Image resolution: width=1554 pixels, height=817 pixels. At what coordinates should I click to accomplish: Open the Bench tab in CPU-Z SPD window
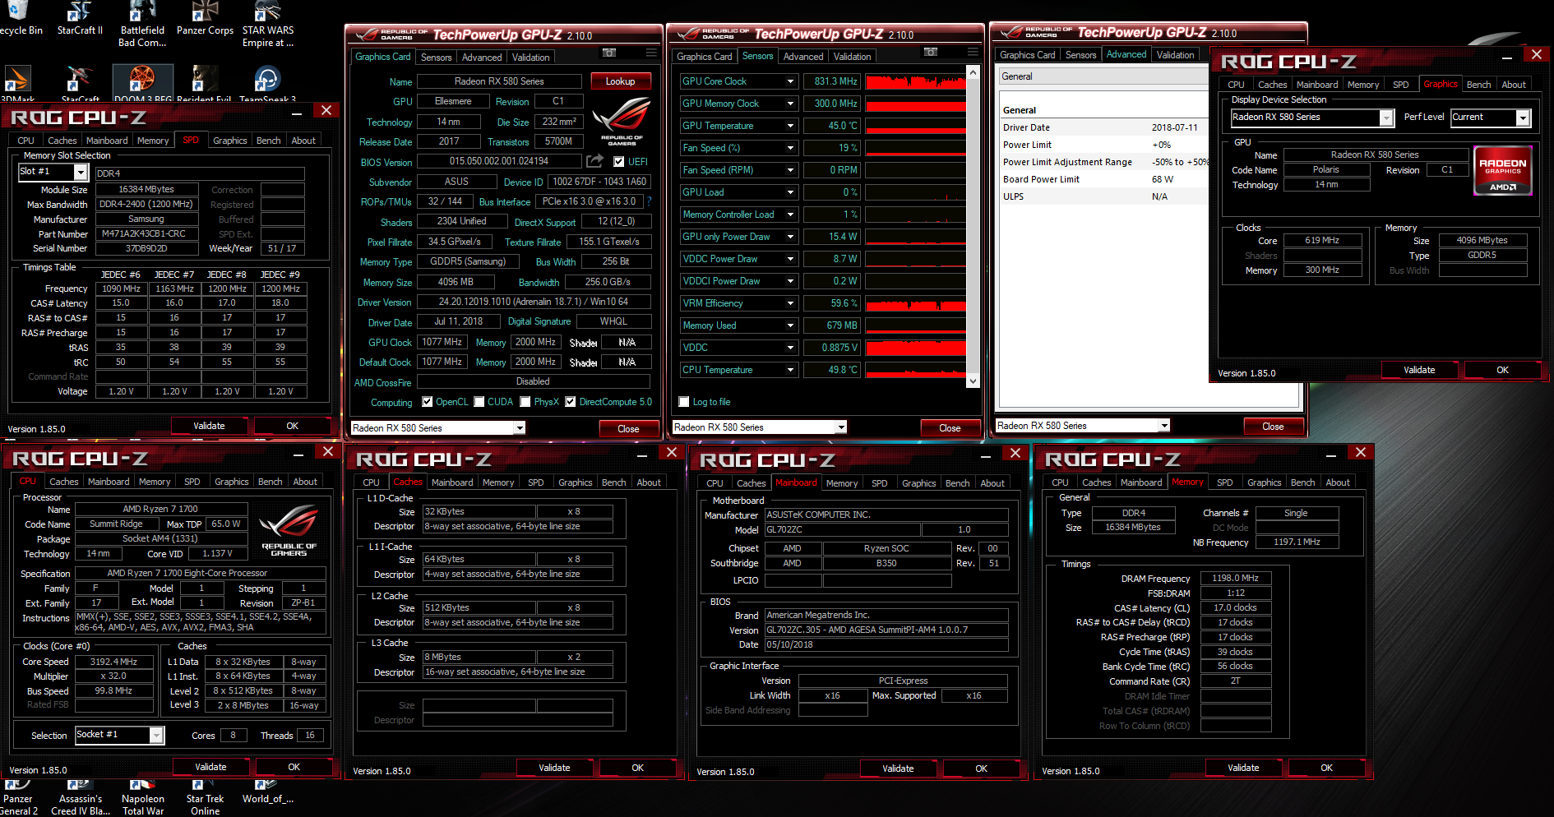pos(268,141)
